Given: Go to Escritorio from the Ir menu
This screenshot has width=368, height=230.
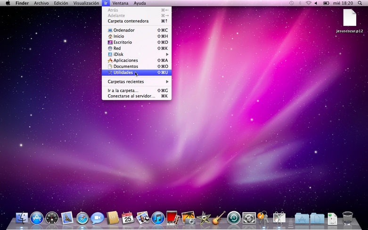Looking at the screenshot, I should (x=137, y=42).
